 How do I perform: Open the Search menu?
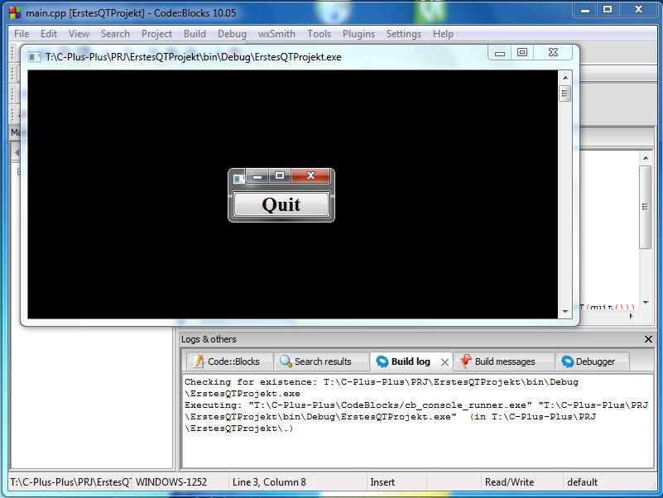(x=115, y=34)
